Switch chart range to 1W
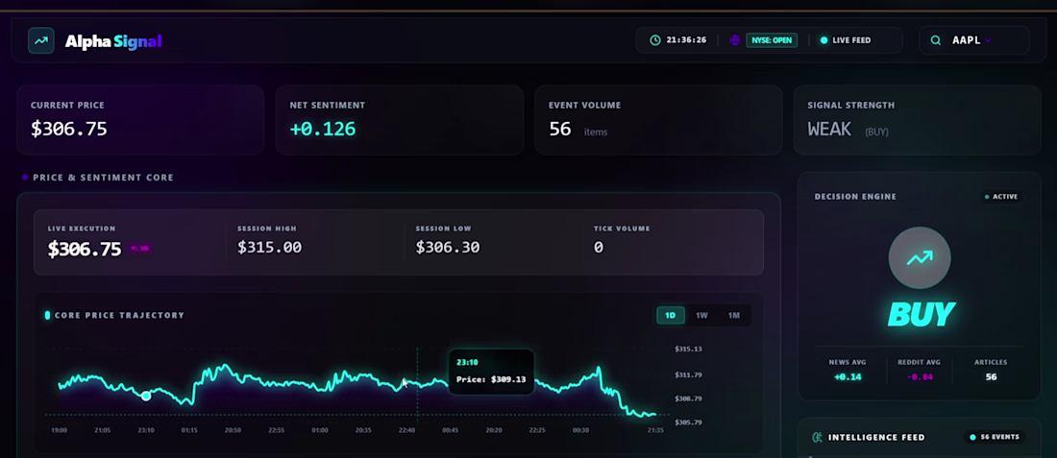Viewport: 1057px width, 458px height. pos(701,315)
